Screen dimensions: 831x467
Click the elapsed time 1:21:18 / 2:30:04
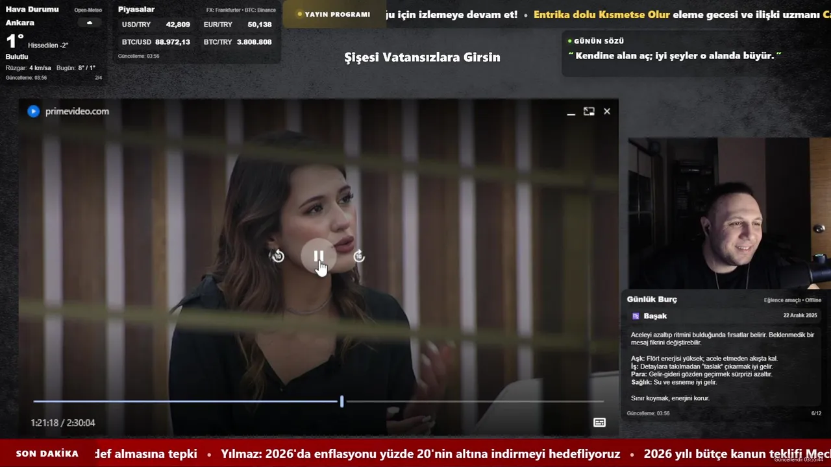[x=63, y=423]
